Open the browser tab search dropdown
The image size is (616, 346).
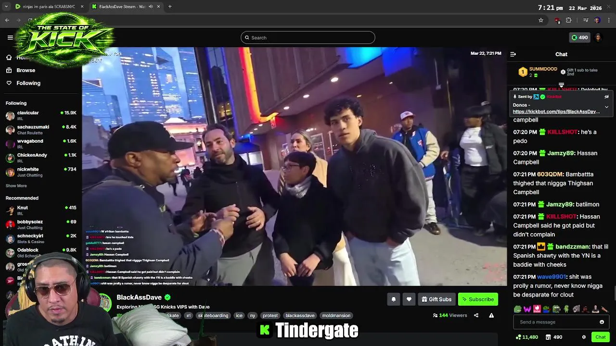pos(6,7)
